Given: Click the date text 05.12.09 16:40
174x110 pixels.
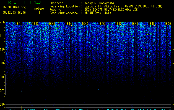Looking at the screenshot, I should (14, 13).
